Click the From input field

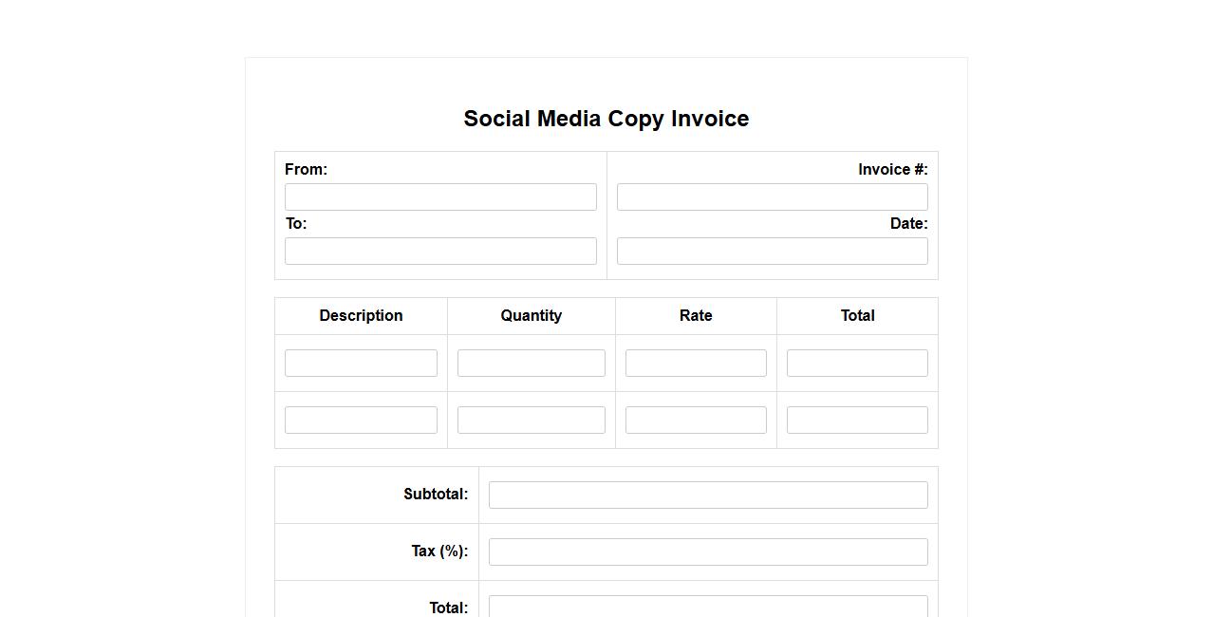(440, 197)
